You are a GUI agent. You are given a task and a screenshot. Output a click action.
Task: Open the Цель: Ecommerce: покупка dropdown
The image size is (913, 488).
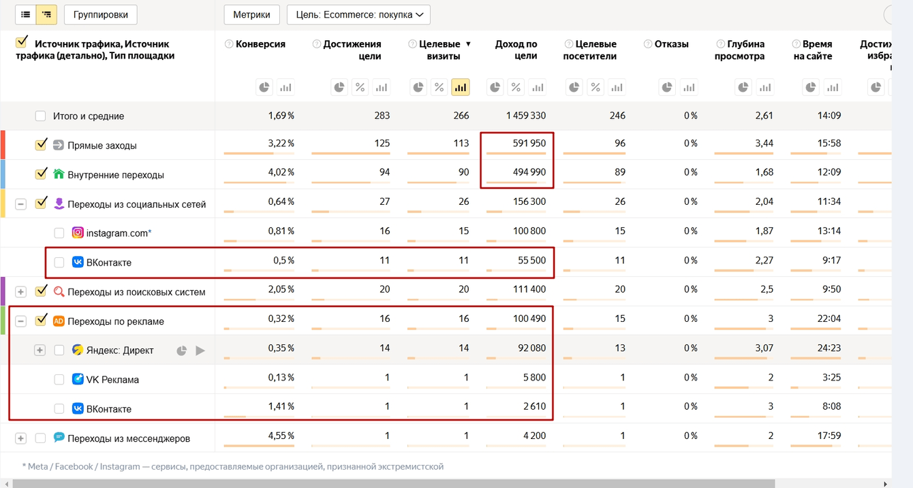point(358,14)
